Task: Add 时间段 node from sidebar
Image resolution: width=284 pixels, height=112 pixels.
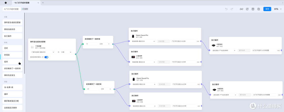Action: (x=12, y=55)
